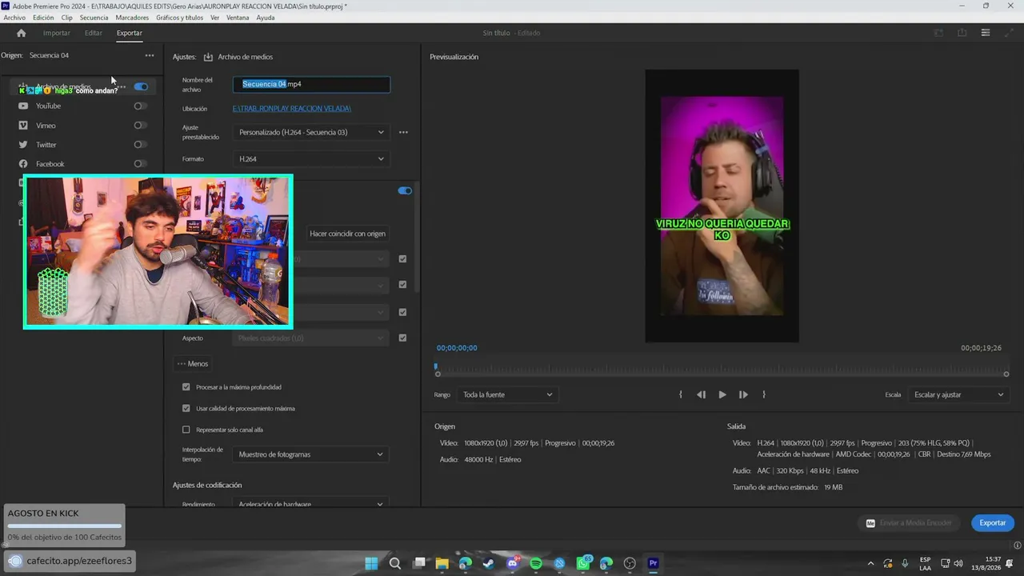Open the Ubicación file path link
The image size is (1024, 576).
tap(292, 109)
